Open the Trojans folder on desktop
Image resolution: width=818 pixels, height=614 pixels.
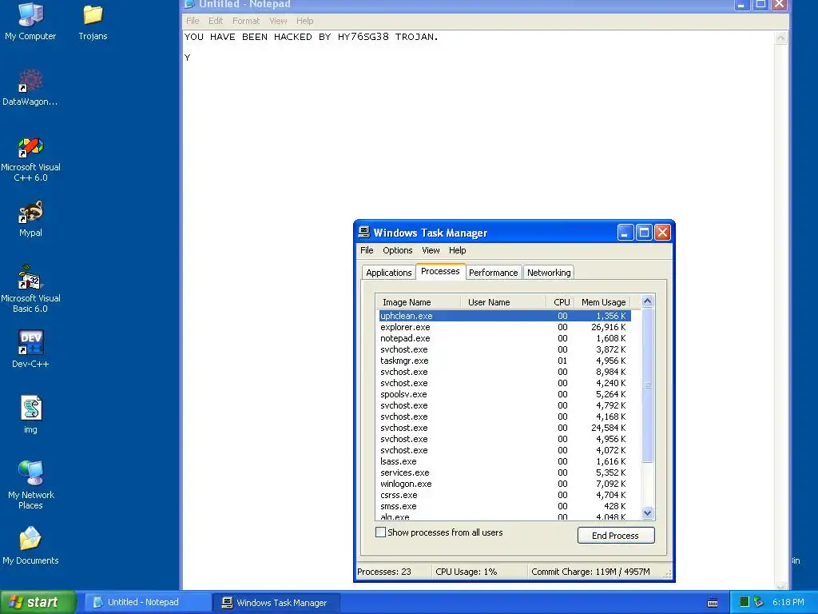point(93,21)
